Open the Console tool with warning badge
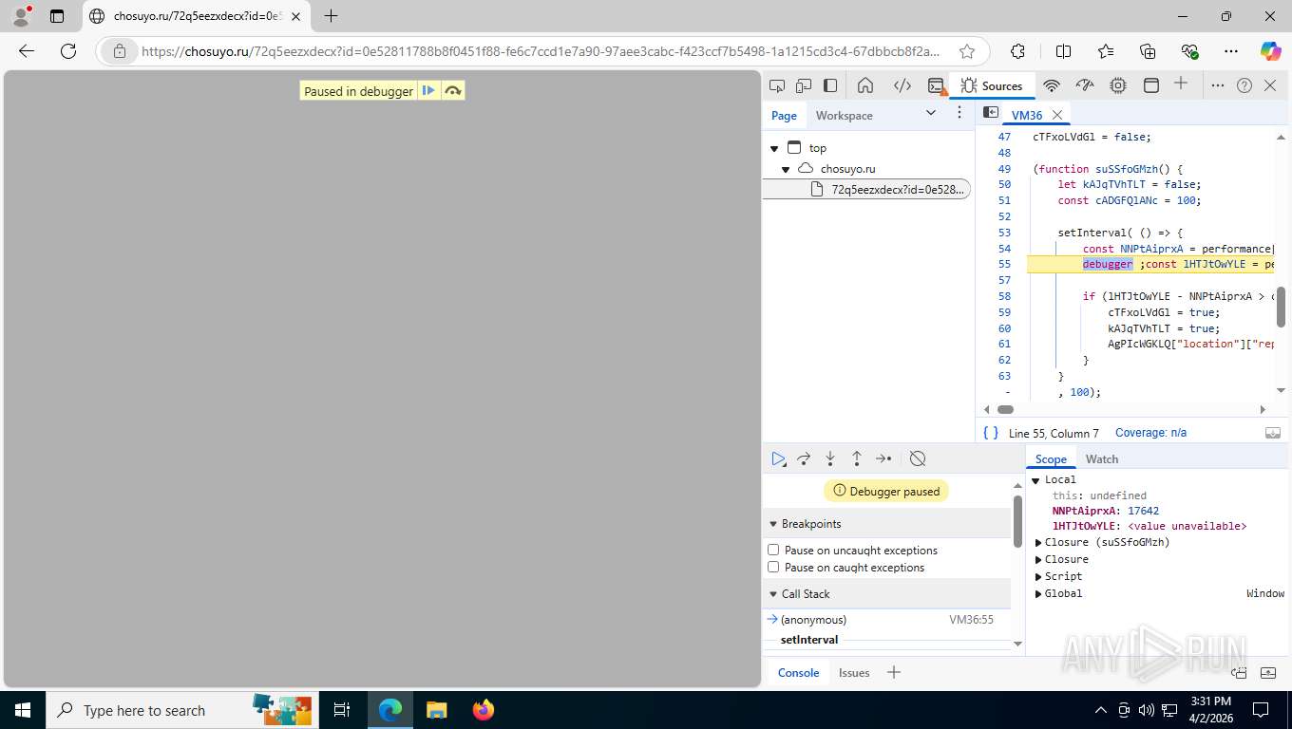The image size is (1292, 729). [936, 85]
